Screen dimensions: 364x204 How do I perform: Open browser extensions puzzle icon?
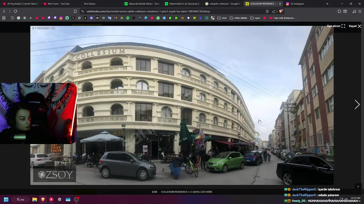point(339,11)
